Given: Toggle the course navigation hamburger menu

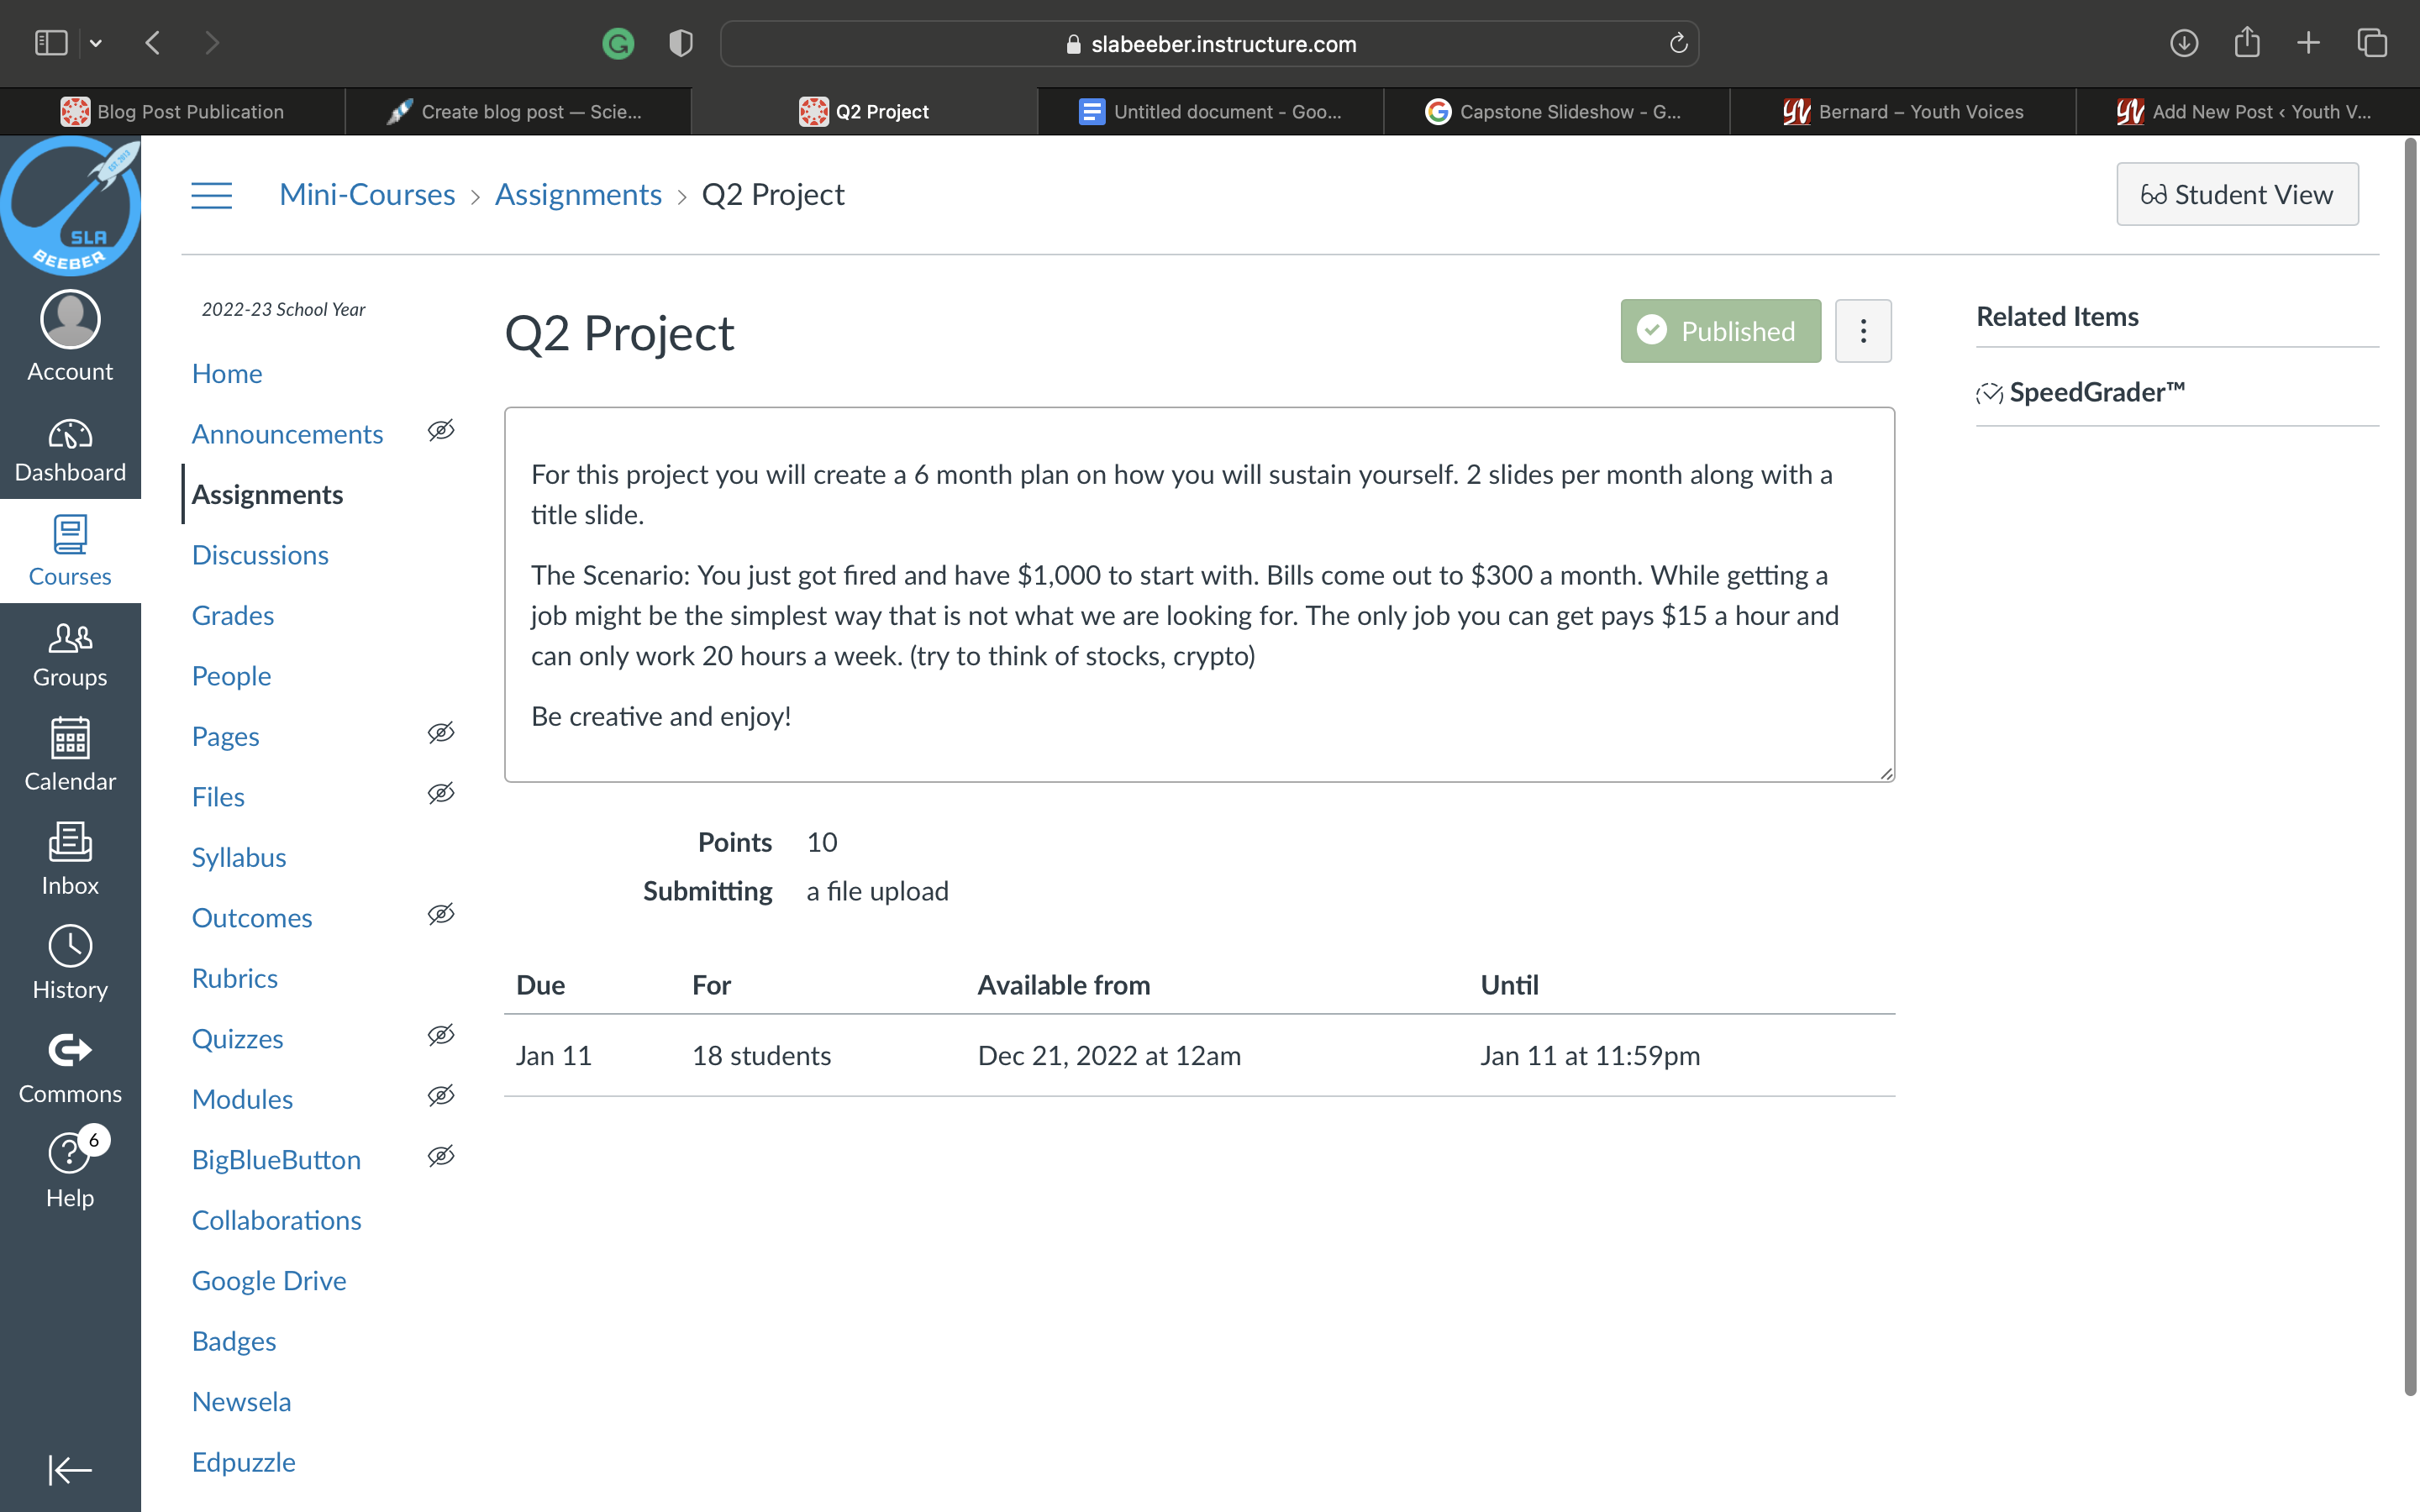Looking at the screenshot, I should pos(212,195).
